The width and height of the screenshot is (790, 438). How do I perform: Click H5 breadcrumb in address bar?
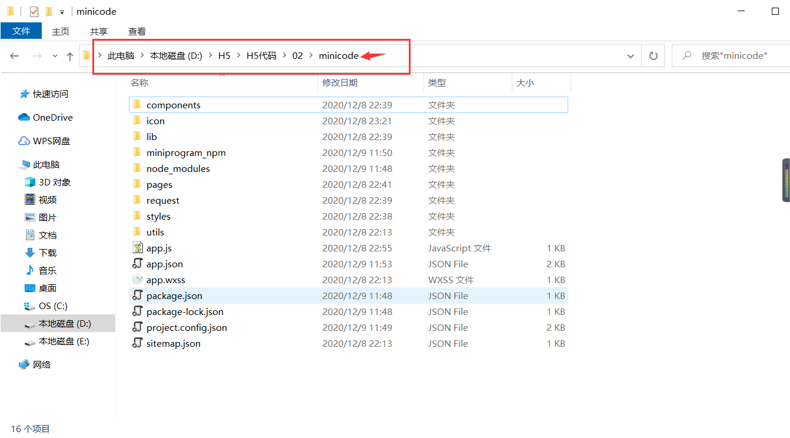click(224, 56)
